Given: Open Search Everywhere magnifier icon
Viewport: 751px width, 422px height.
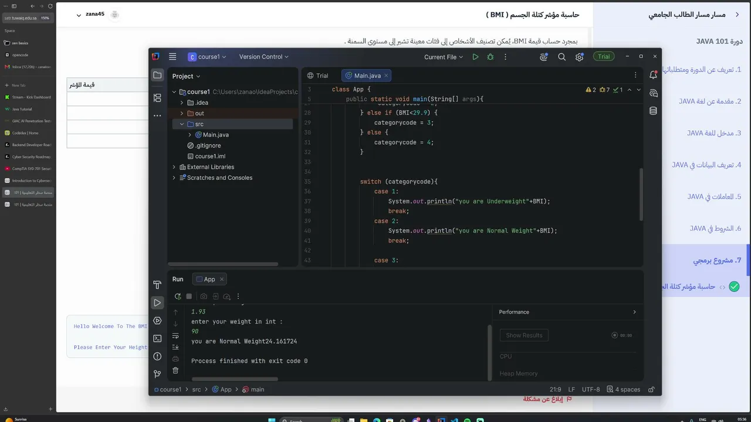Looking at the screenshot, I should 561,57.
